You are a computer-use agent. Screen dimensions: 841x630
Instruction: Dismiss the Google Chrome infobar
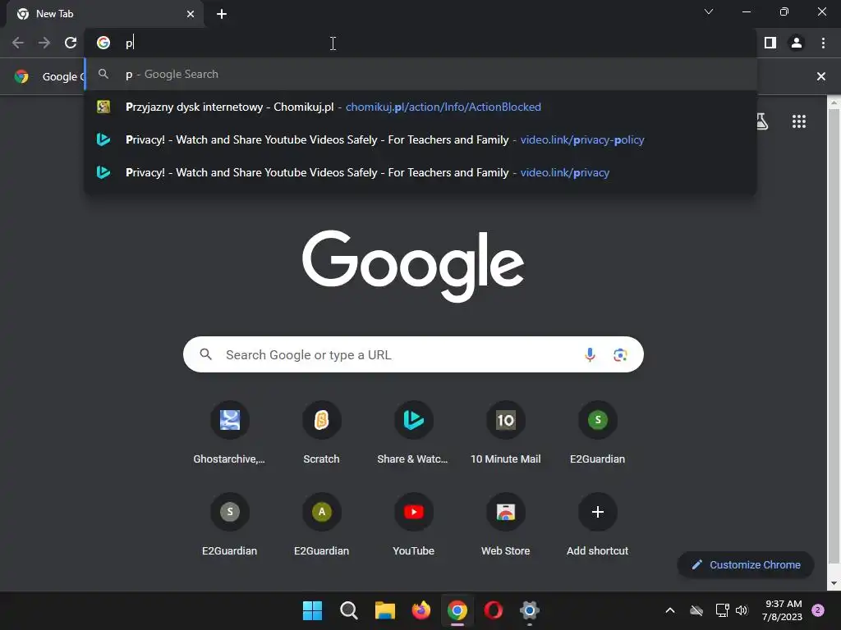[820, 76]
